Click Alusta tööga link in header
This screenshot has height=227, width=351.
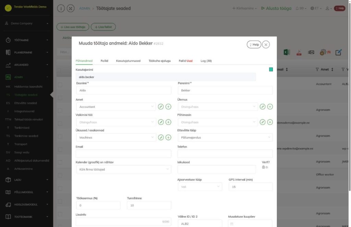point(277,9)
